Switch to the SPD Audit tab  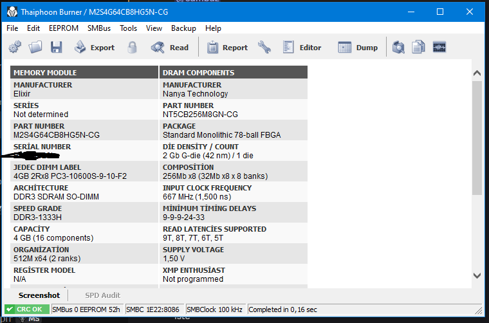click(x=102, y=295)
